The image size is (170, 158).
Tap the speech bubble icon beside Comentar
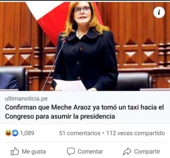pyautogui.click(x=71, y=151)
